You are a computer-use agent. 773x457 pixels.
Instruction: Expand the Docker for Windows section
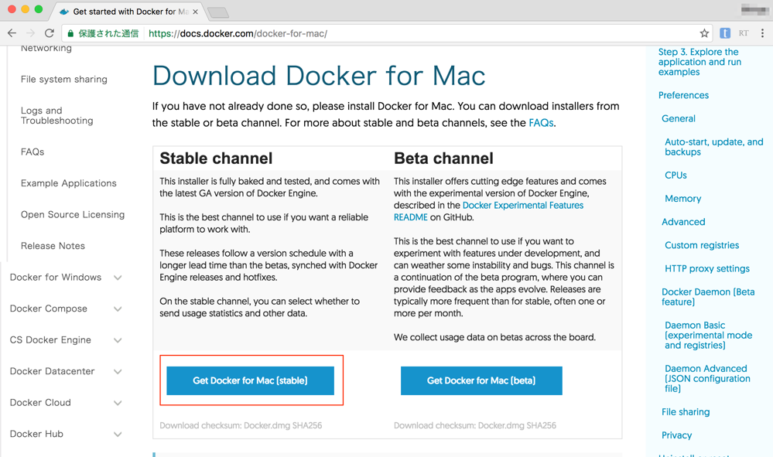point(118,278)
